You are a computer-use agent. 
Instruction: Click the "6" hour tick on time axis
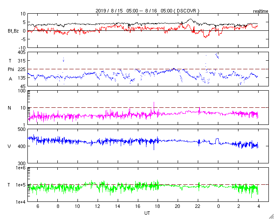coord(38,206)
